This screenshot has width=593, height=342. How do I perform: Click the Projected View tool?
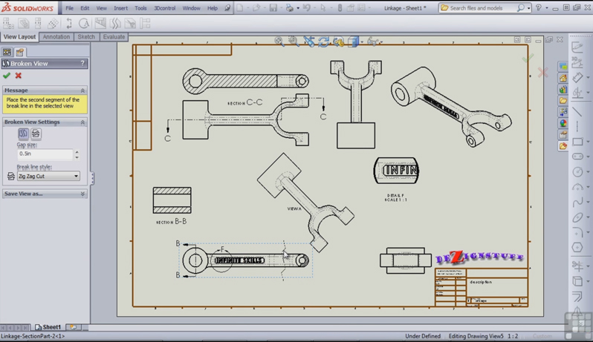38,24
